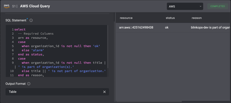Click the Table output format field
This screenshot has height=103, width=231.
click(x=57, y=92)
